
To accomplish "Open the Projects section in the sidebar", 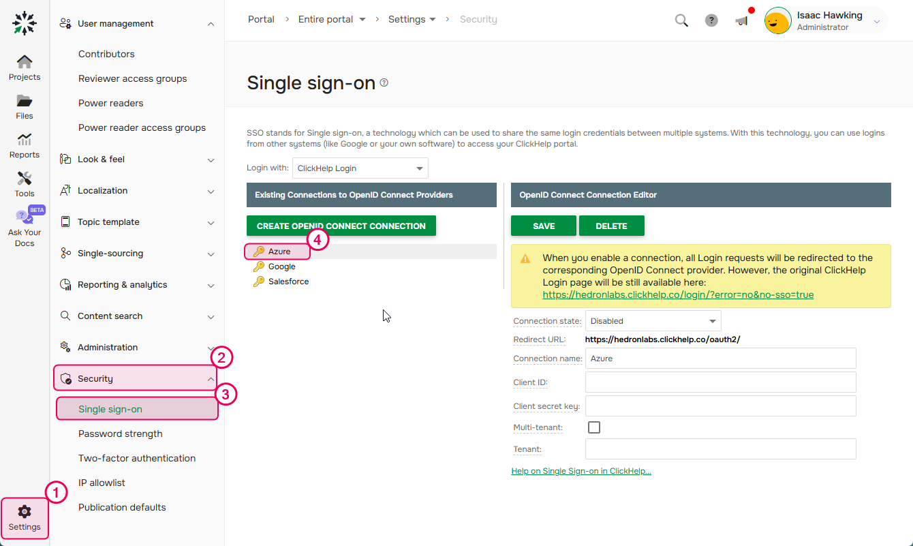I will (x=25, y=66).
